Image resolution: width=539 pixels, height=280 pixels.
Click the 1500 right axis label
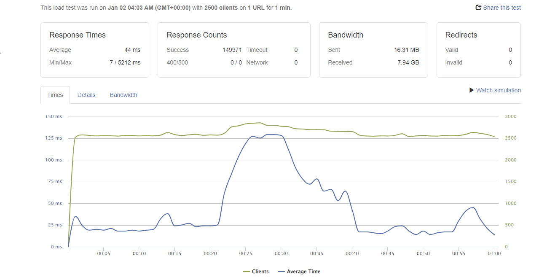[510, 182]
